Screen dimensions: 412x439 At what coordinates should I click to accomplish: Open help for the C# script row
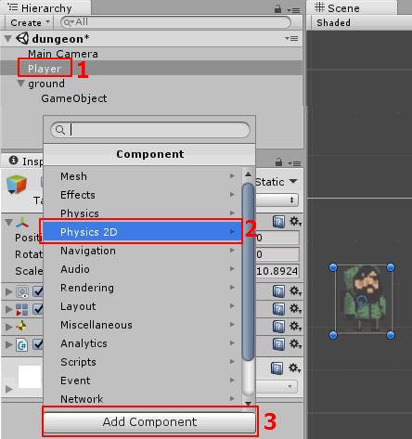point(278,344)
